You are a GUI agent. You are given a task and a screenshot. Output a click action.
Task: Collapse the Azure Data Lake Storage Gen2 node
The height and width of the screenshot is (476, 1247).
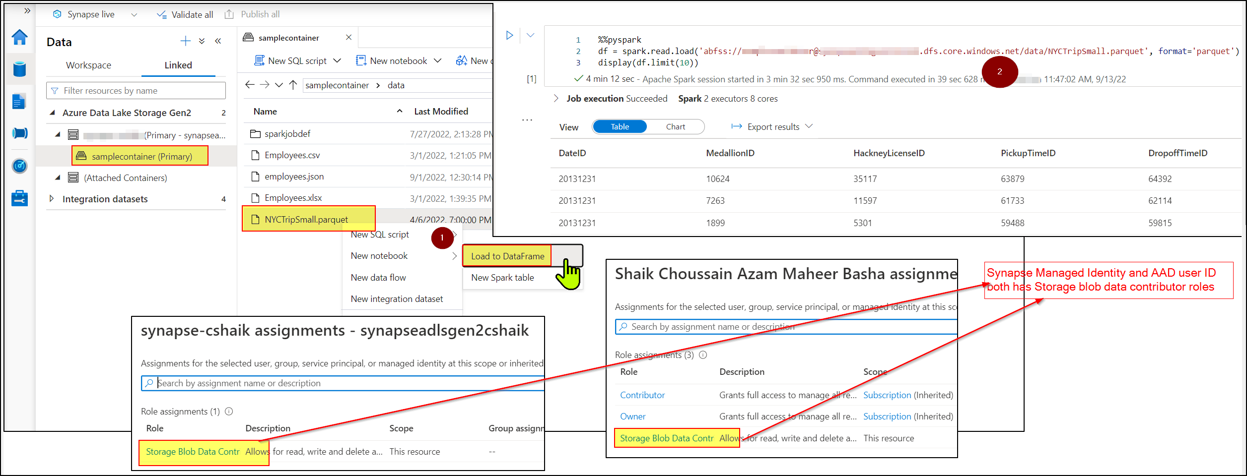click(x=52, y=113)
